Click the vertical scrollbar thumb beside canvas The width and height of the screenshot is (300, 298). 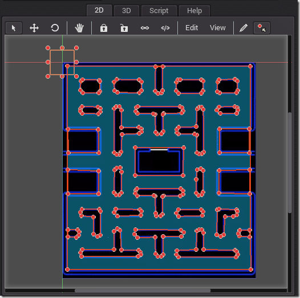pyautogui.click(x=290, y=162)
